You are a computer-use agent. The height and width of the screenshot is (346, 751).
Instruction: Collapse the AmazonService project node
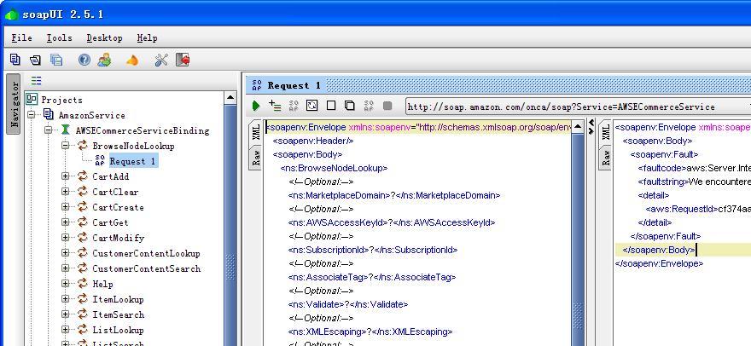click(32, 115)
